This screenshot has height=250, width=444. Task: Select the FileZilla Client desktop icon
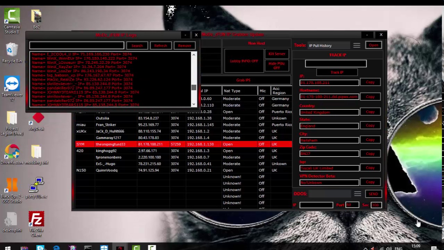36,224
